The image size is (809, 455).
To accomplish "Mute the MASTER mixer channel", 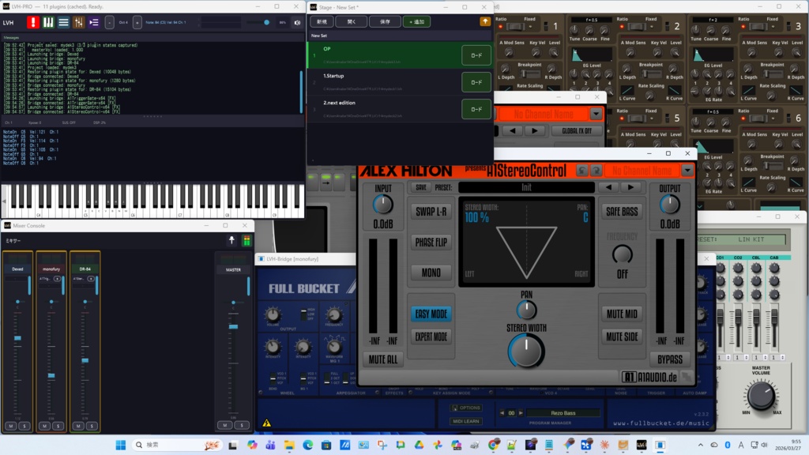I will [x=225, y=426].
